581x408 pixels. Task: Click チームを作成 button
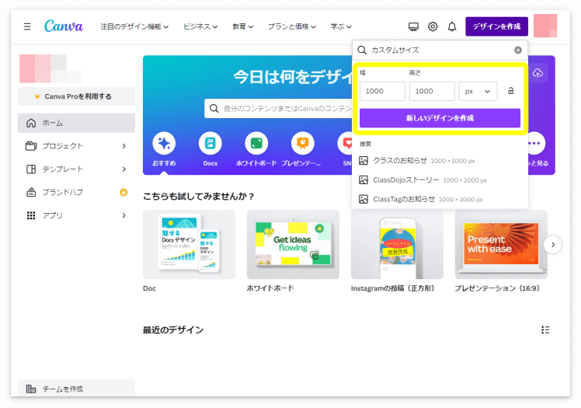pos(76,389)
